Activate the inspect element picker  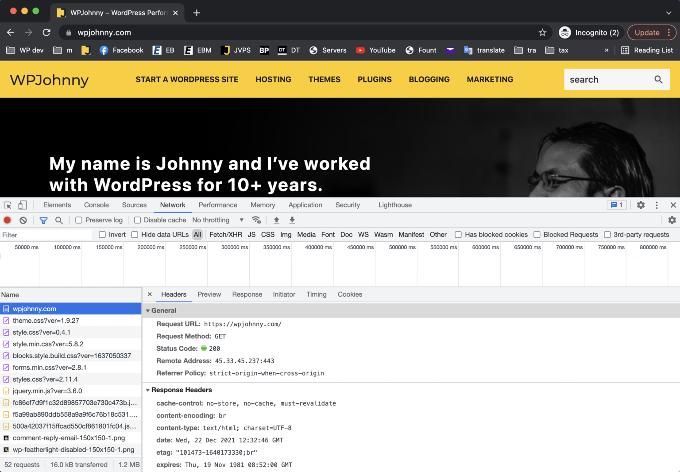pos(8,205)
